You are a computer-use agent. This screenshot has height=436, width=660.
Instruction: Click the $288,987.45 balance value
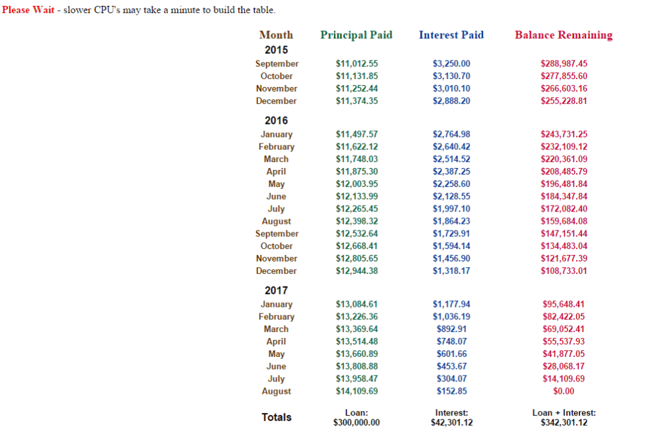click(564, 63)
